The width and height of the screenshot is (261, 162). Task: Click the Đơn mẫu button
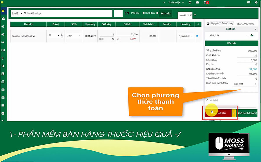coord(166,13)
